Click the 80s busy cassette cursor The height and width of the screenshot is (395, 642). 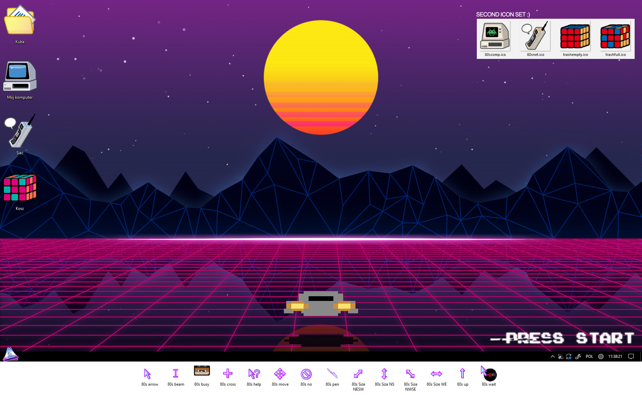(x=202, y=371)
